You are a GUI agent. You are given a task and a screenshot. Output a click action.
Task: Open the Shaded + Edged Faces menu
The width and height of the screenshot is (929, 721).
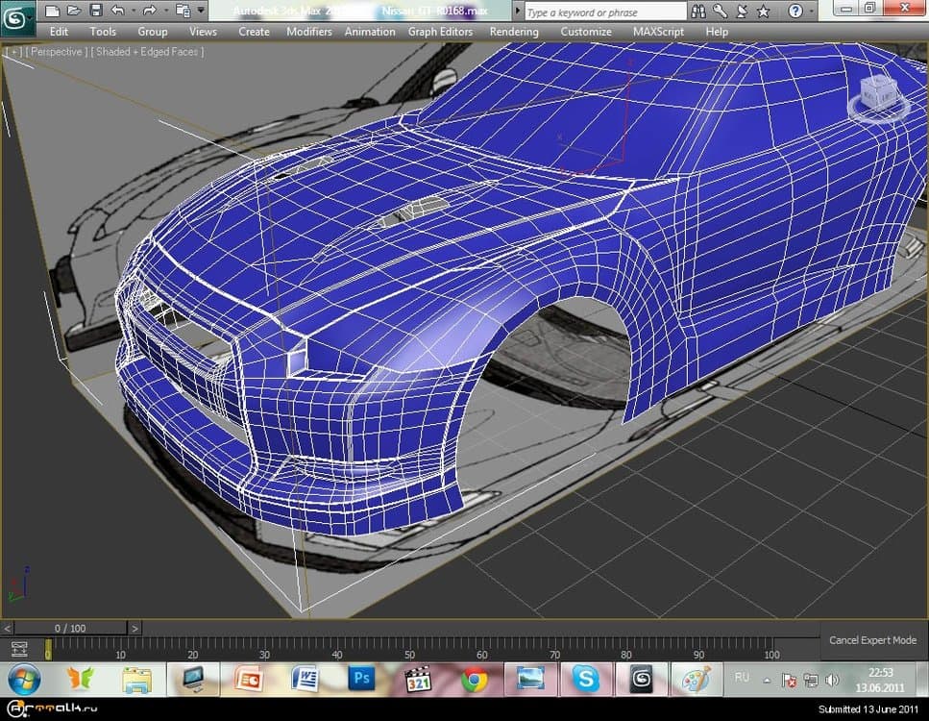147,52
